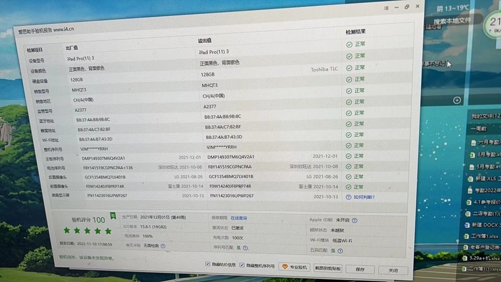Open the 考勤2022 file

(x=484, y=190)
